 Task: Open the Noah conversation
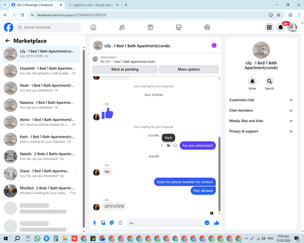[x=41, y=88]
